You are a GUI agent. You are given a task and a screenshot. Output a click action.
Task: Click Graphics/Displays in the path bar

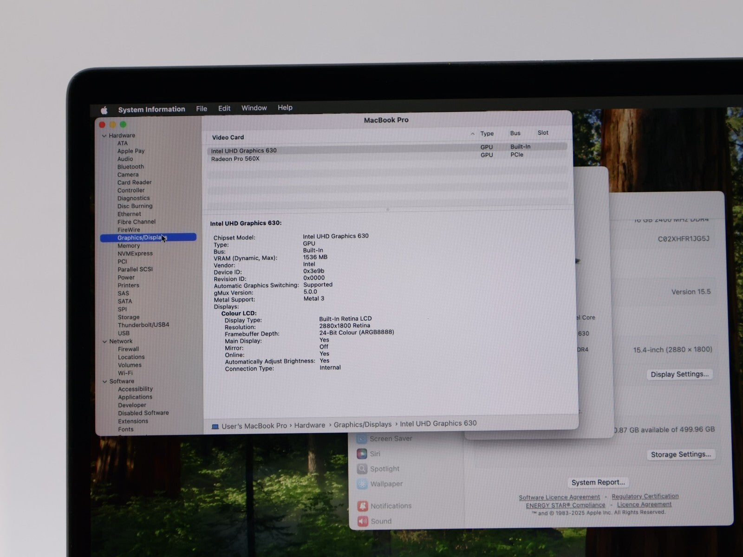[362, 425]
